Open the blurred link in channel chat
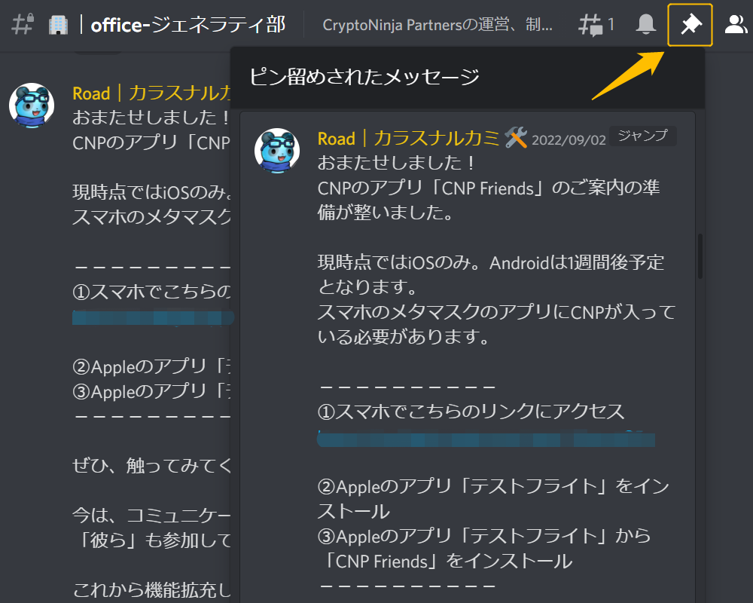 tap(153, 317)
